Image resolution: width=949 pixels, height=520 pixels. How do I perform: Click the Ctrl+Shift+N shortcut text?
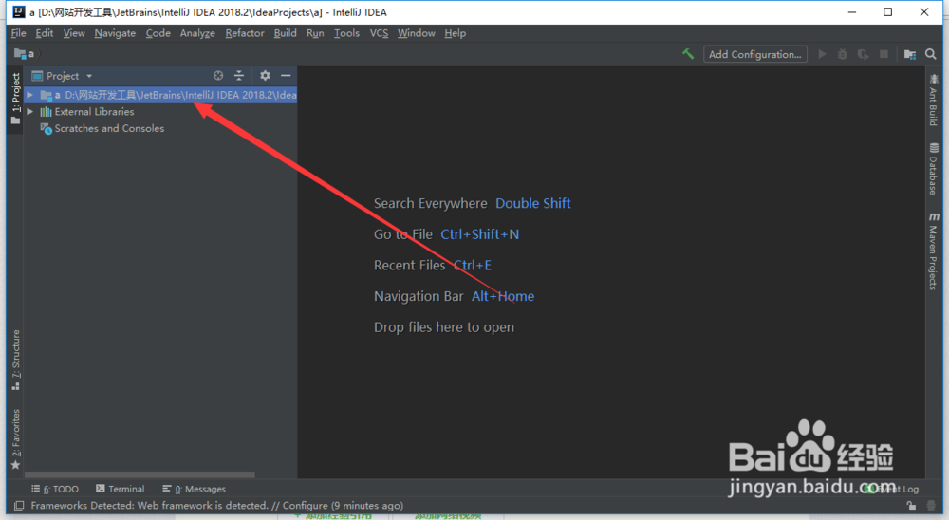click(x=480, y=234)
